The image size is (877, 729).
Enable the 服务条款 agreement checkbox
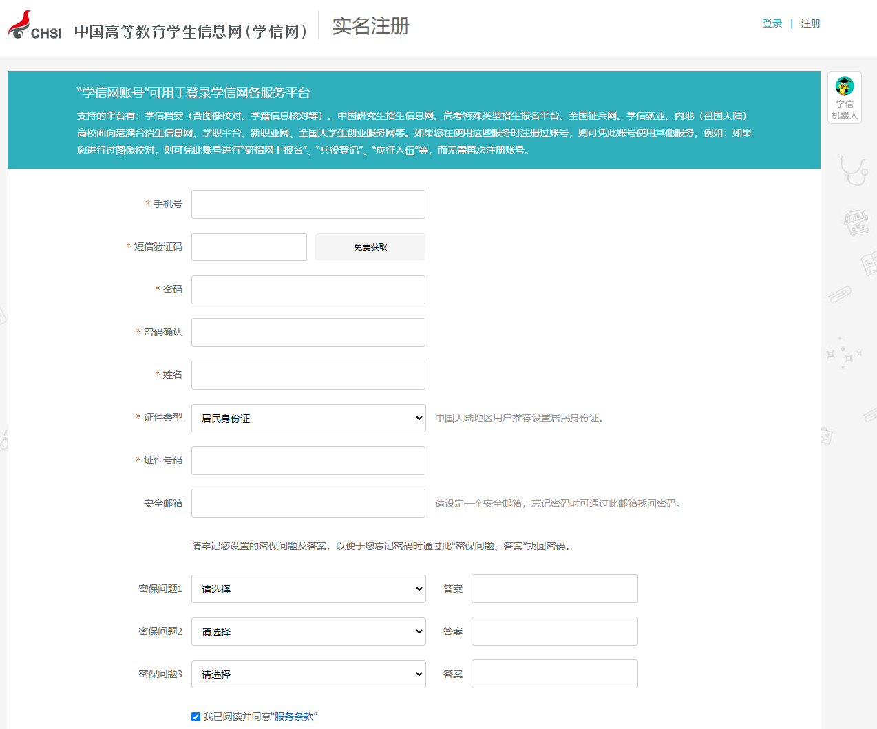(x=196, y=717)
